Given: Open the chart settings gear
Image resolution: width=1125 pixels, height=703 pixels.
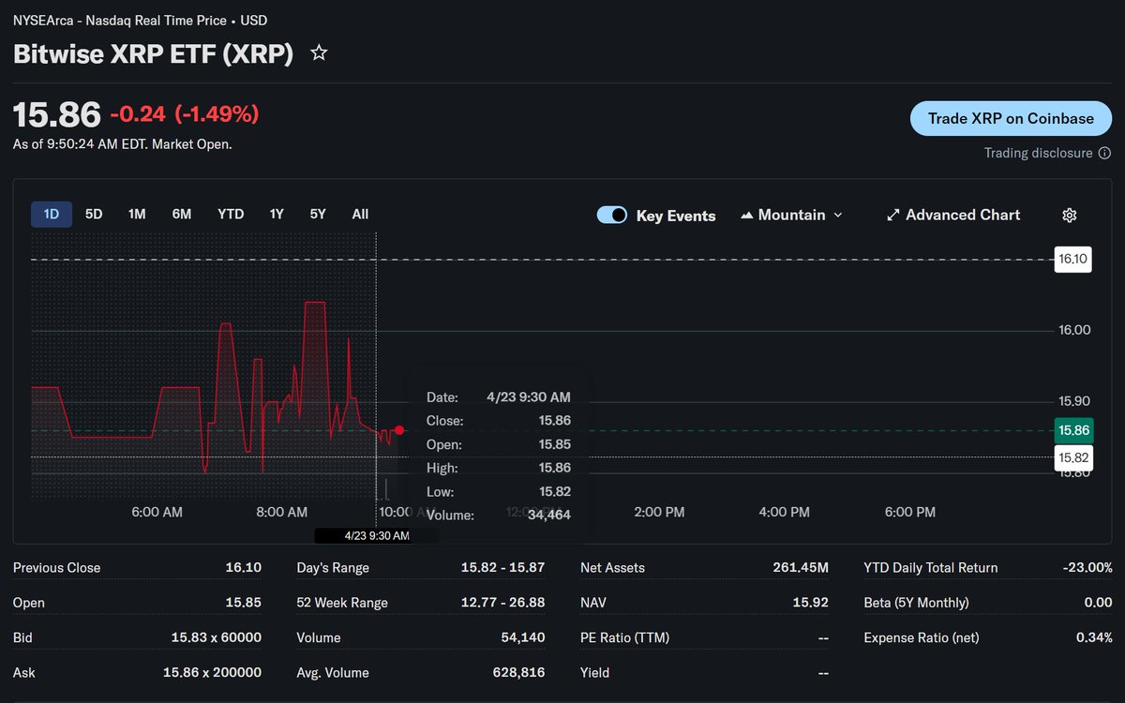Looking at the screenshot, I should tap(1069, 215).
